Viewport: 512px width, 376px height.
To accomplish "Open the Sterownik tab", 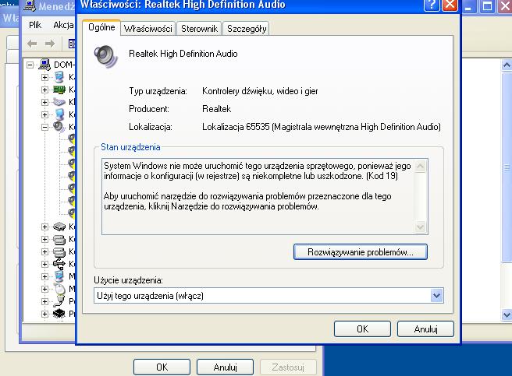I will pos(199,29).
